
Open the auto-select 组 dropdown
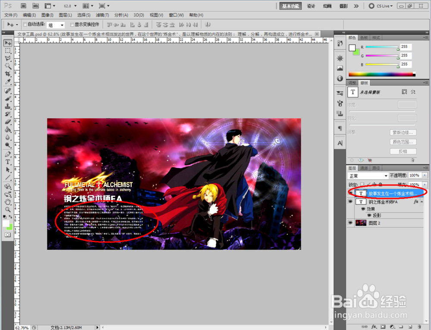pos(56,25)
